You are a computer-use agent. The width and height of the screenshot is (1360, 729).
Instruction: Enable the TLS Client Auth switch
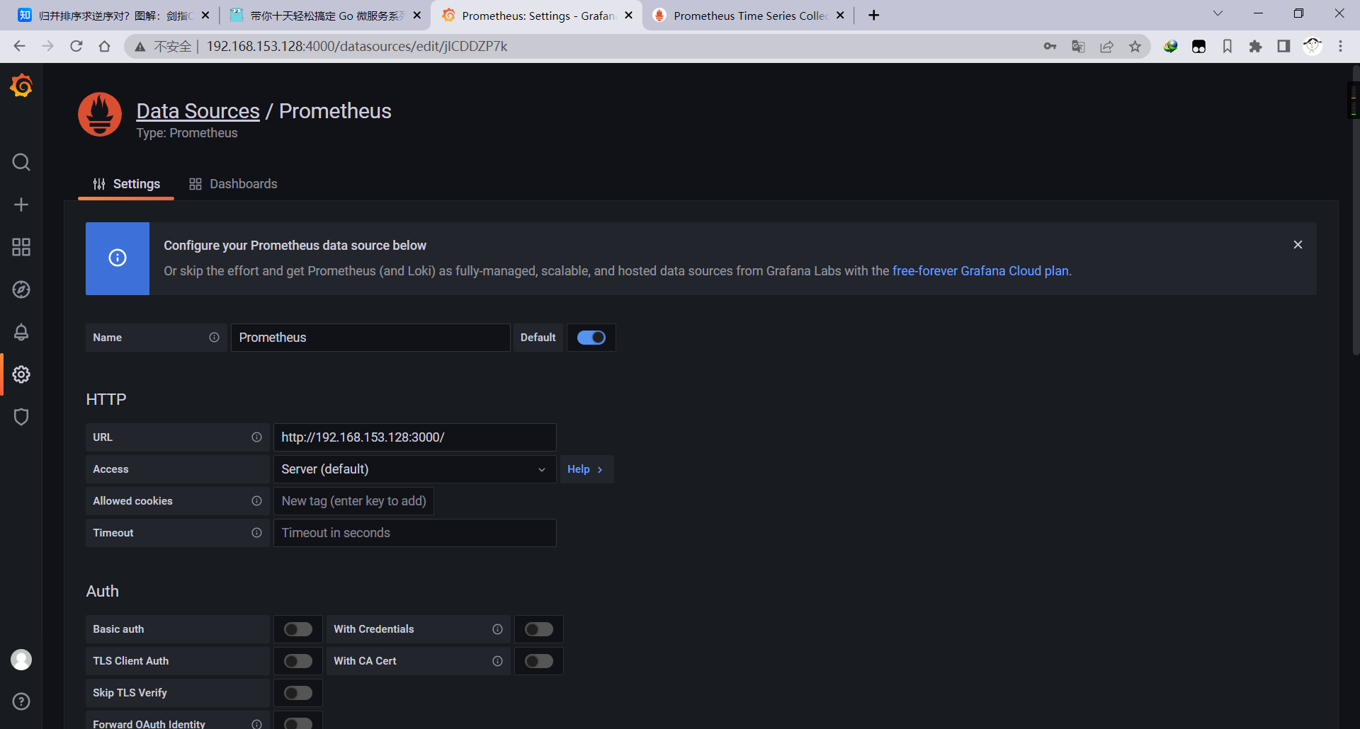[x=298, y=661]
